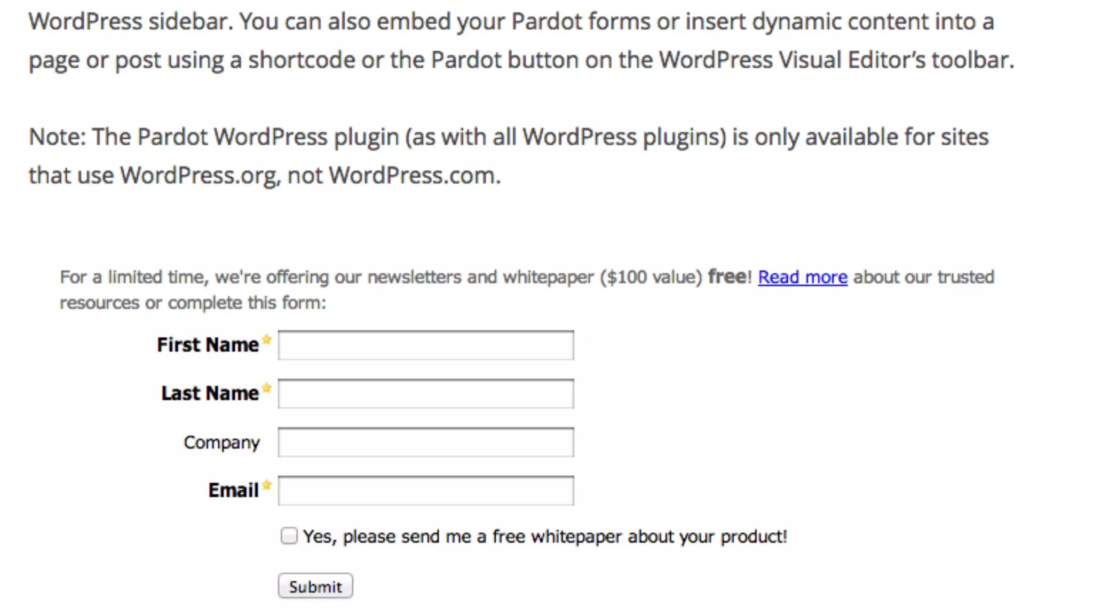Click 'resources or complete this form:' text
Image resolution: width=1093 pixels, height=615 pixels.
pos(192,303)
